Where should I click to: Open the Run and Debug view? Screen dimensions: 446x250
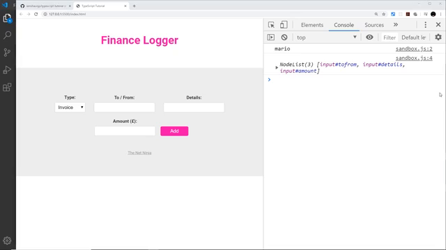7,69
